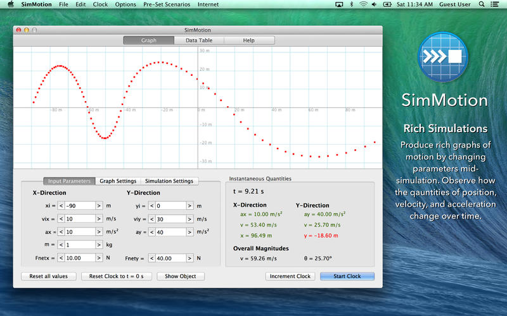This screenshot has width=507, height=316.
Task: Decrease mass m with the left arrow
Action: click(61, 245)
